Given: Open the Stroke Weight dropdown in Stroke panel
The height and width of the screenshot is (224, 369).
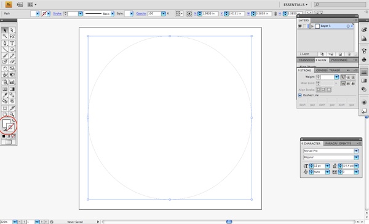Looking at the screenshot, I should tap(336, 77).
